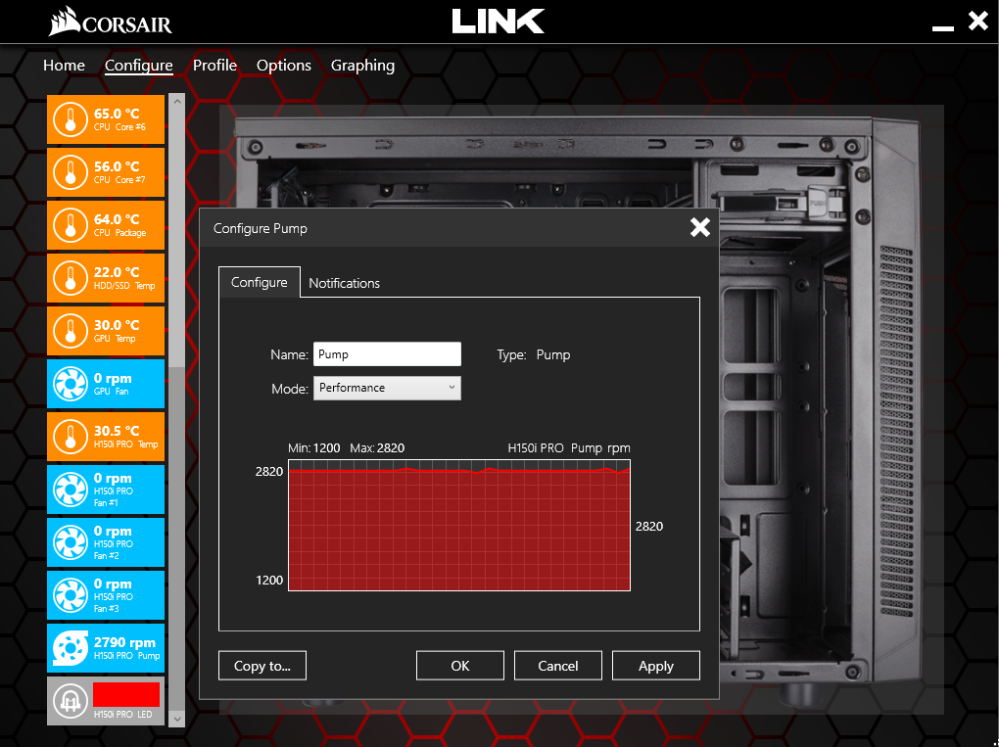Image resolution: width=999 pixels, height=747 pixels.
Task: Minimize the Corsair Link window
Action: 943,28
